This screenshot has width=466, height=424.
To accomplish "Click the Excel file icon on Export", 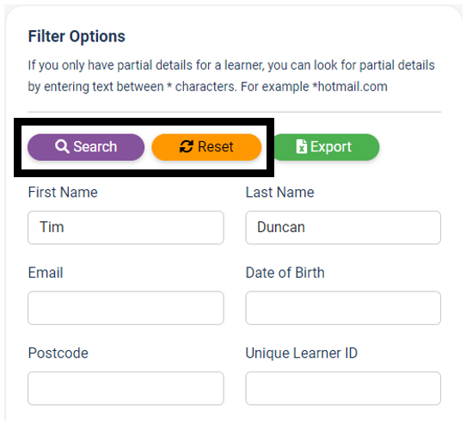I will [301, 146].
